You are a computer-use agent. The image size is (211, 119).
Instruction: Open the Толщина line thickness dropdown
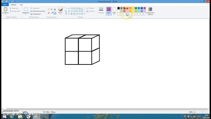pos(101,11)
